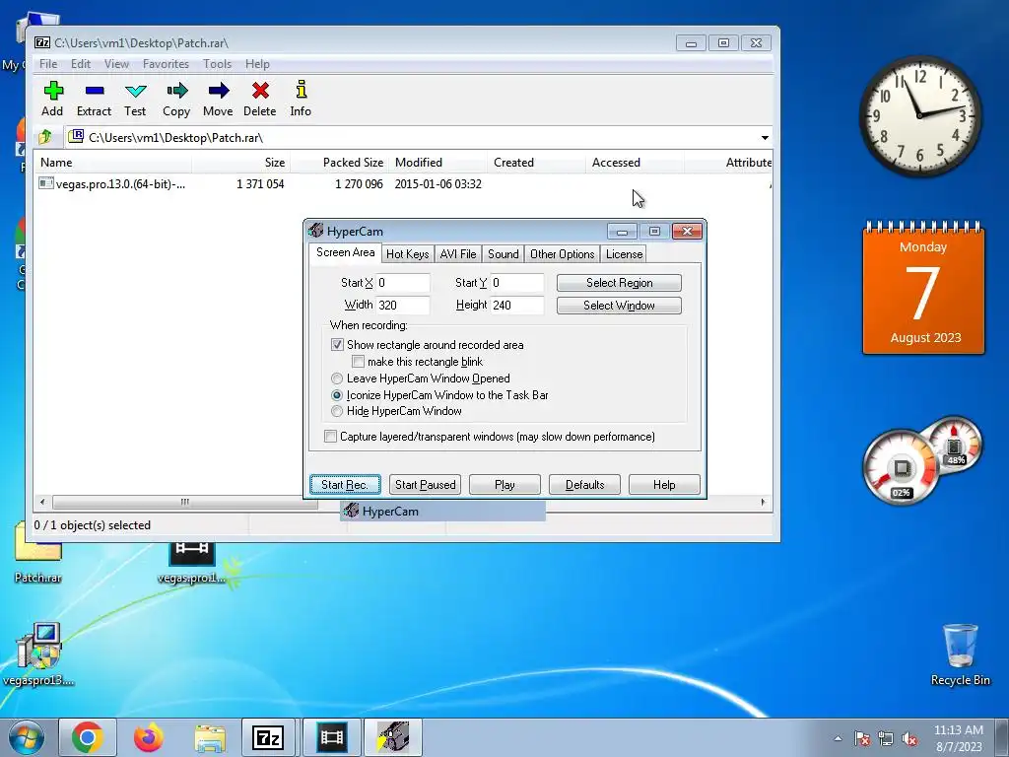Click the Start Rec. button
1009x757 pixels.
click(345, 485)
